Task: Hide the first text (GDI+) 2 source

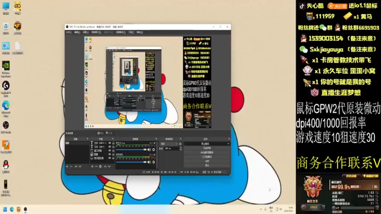Action: 110,143
